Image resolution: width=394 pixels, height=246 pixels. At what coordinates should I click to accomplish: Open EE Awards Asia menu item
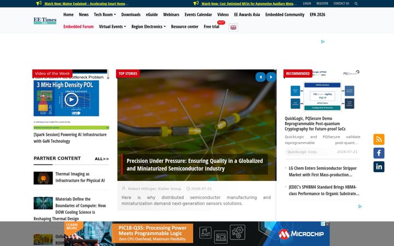click(x=247, y=15)
